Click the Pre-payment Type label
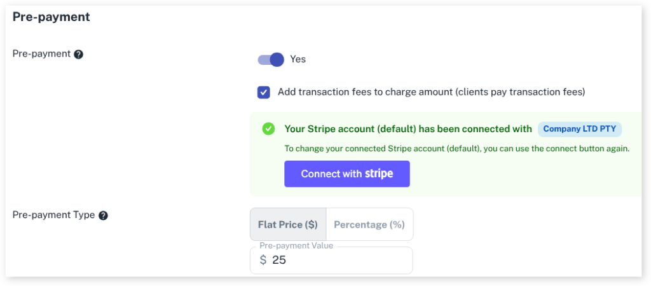651x286 pixels. tap(54, 215)
